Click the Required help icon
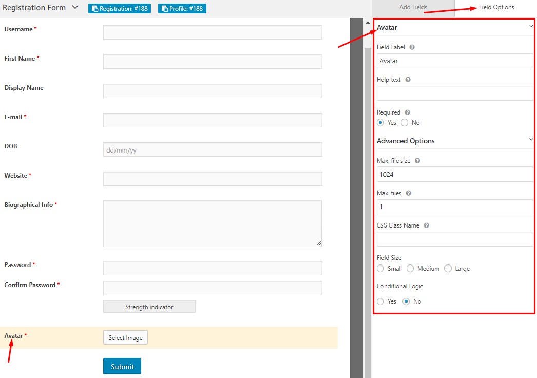The image size is (537, 378). [408, 112]
